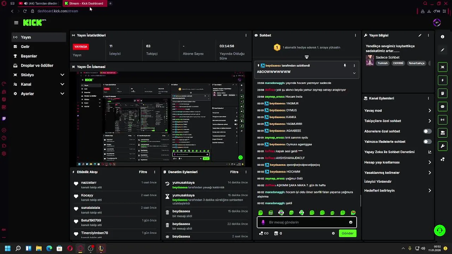Expand the pinned message with its chevron
Screen dimensions: 452x254
[354, 73]
